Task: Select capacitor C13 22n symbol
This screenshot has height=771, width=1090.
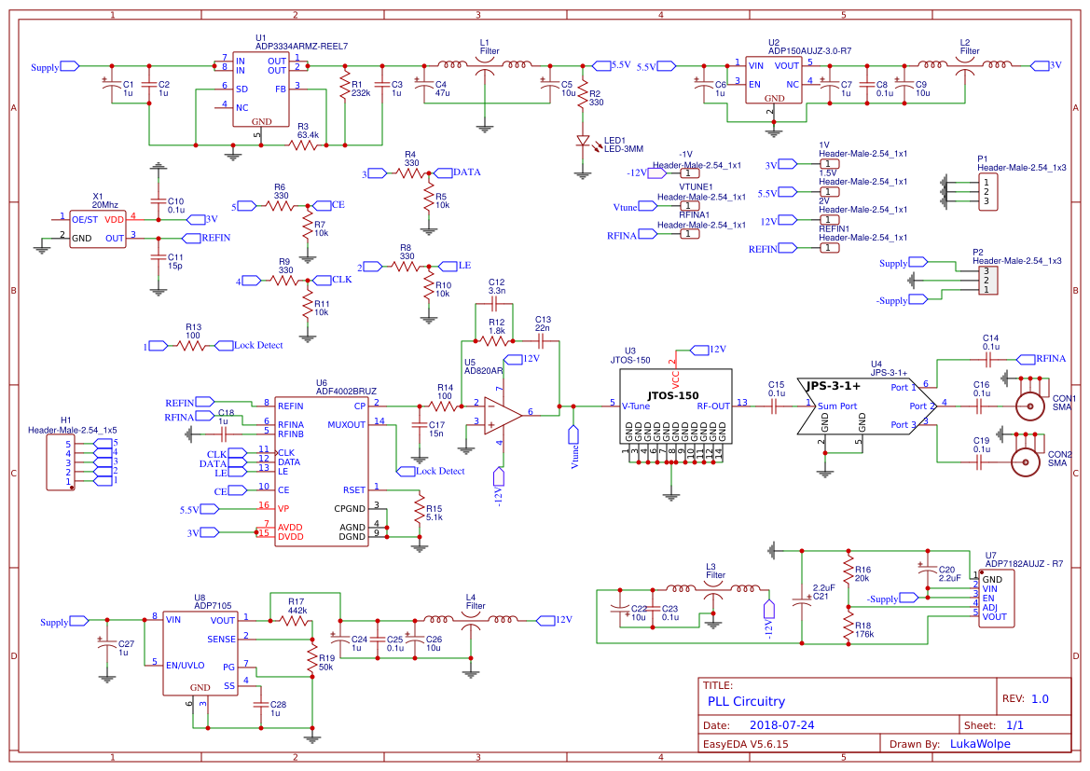Action: 541,340
